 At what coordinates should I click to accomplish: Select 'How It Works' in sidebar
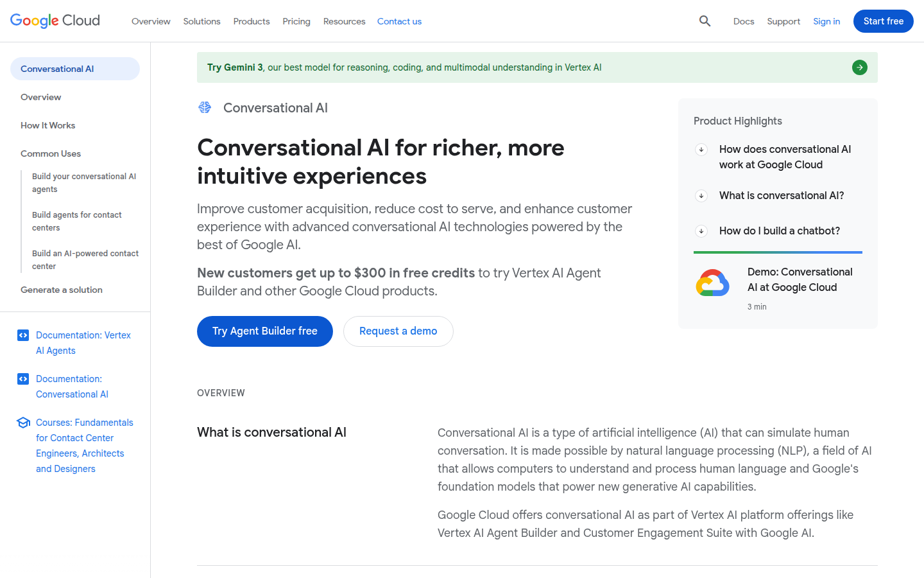coord(48,125)
